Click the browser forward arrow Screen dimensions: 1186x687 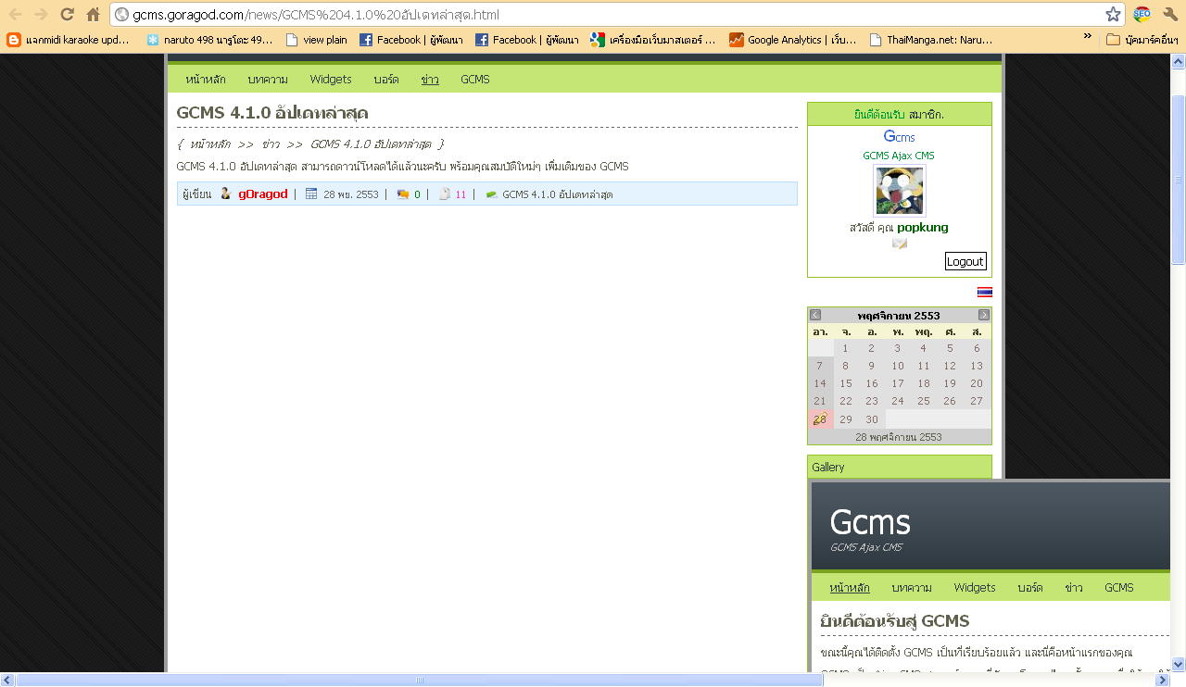[x=41, y=14]
